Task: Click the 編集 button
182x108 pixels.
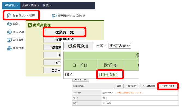Action: pyautogui.click(x=119, y=86)
